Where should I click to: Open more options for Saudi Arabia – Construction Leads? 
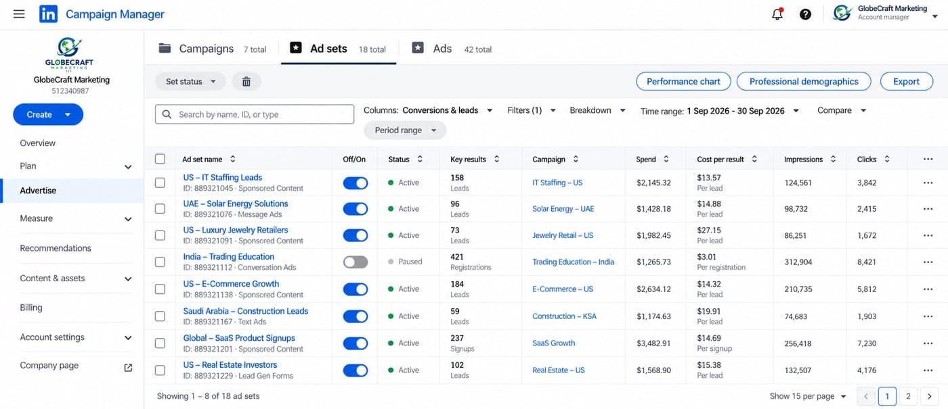928,316
